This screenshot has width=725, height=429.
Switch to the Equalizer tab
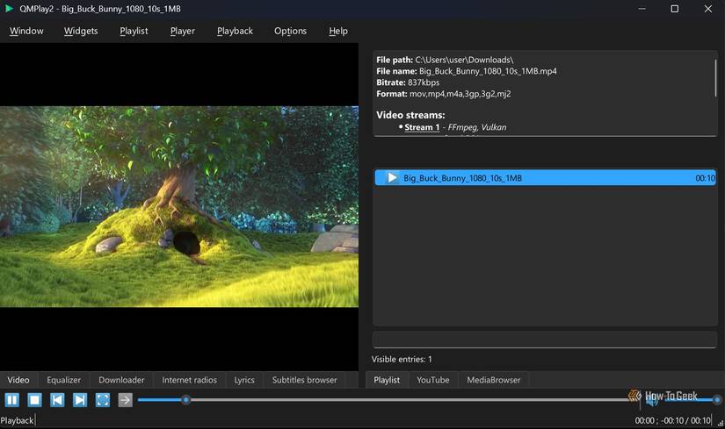pos(64,380)
